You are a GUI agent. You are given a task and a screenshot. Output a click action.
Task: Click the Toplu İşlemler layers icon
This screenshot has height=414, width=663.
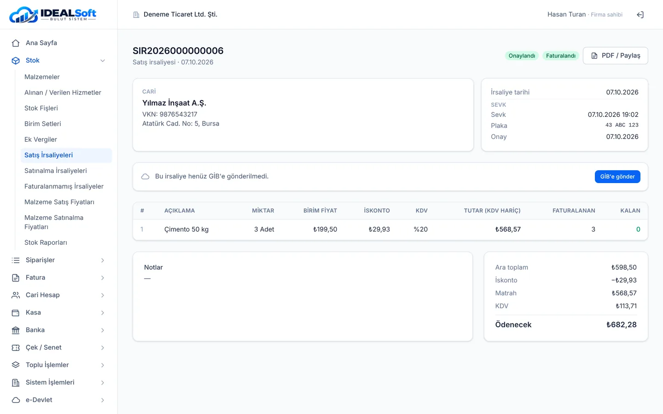click(16, 365)
